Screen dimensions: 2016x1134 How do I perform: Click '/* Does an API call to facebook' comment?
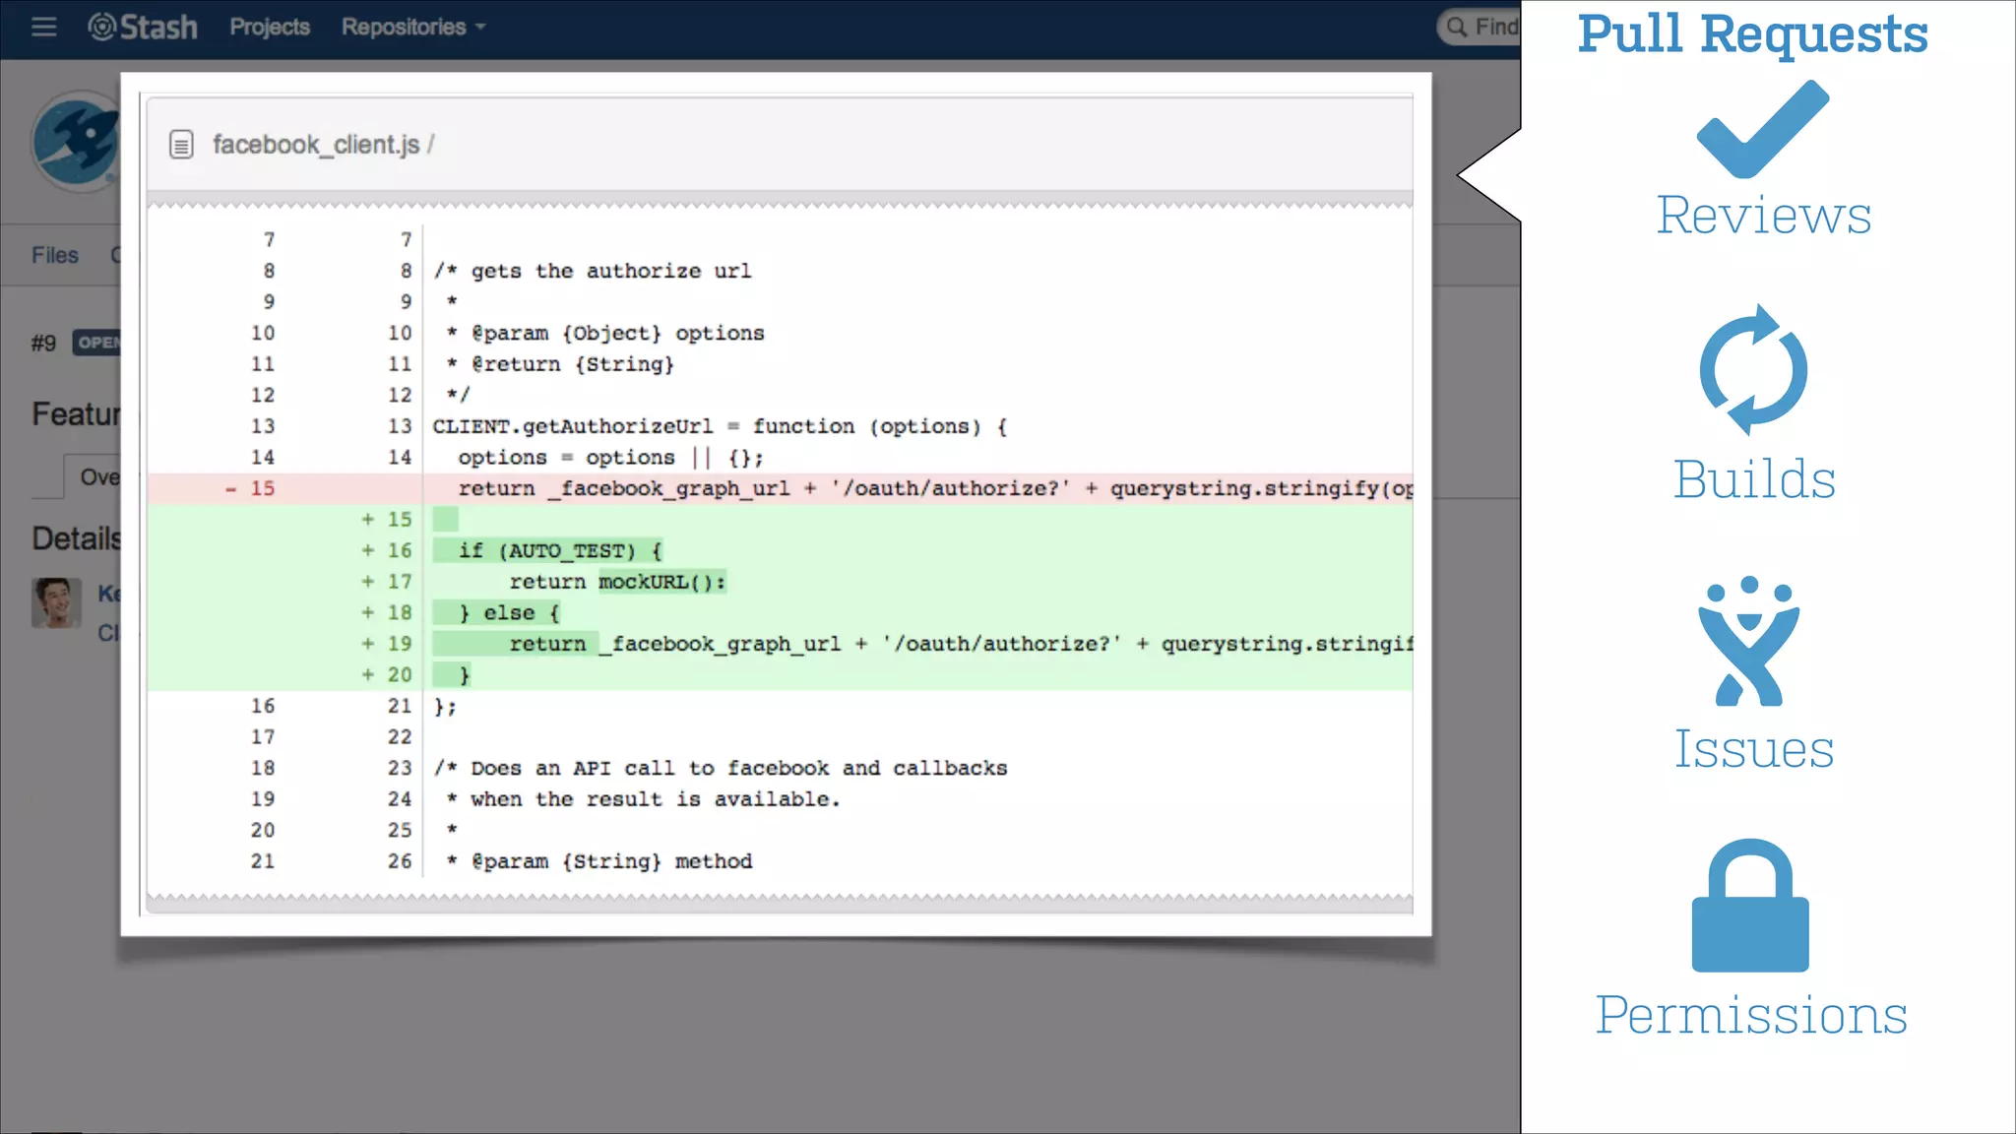point(720,768)
